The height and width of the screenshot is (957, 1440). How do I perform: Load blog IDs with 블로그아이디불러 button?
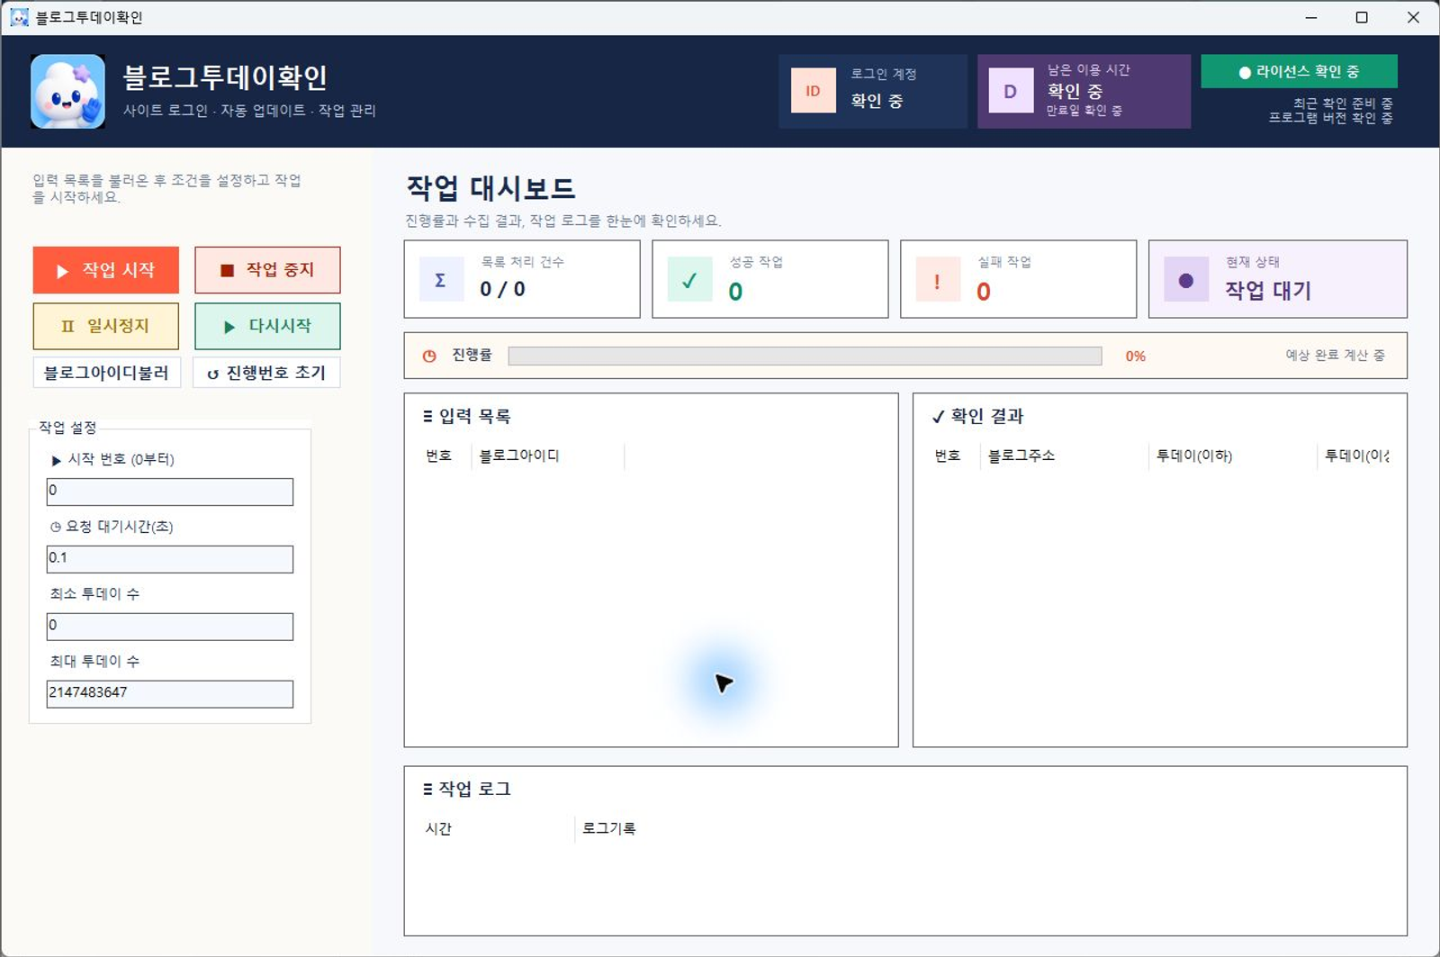107,373
